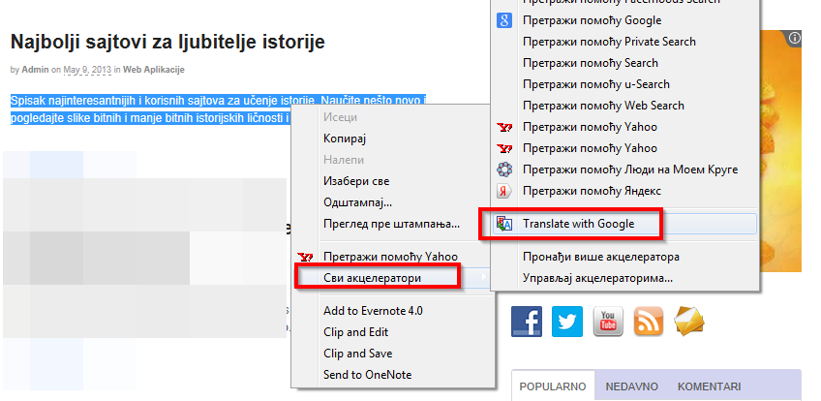The height and width of the screenshot is (401, 821).
Task: Open the Admin author link
Action: pyautogui.click(x=35, y=70)
